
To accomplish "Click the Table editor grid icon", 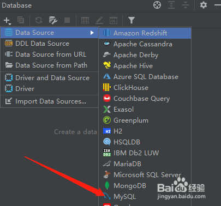I will tap(85, 20).
